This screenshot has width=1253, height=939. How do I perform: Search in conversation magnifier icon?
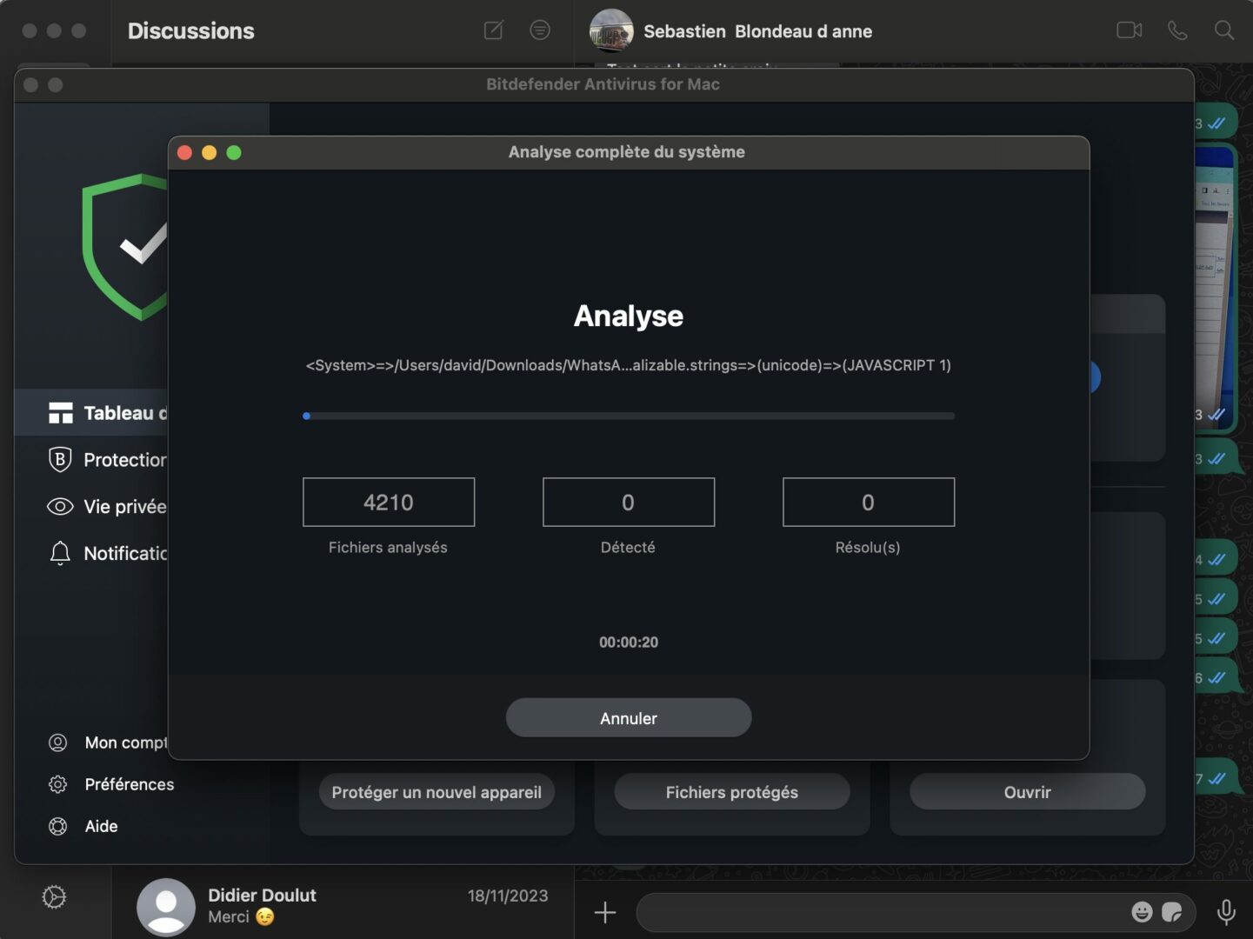1224,30
